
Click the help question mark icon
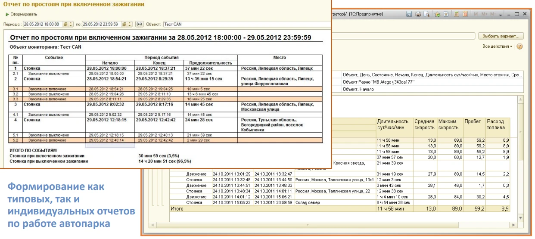coord(519,46)
